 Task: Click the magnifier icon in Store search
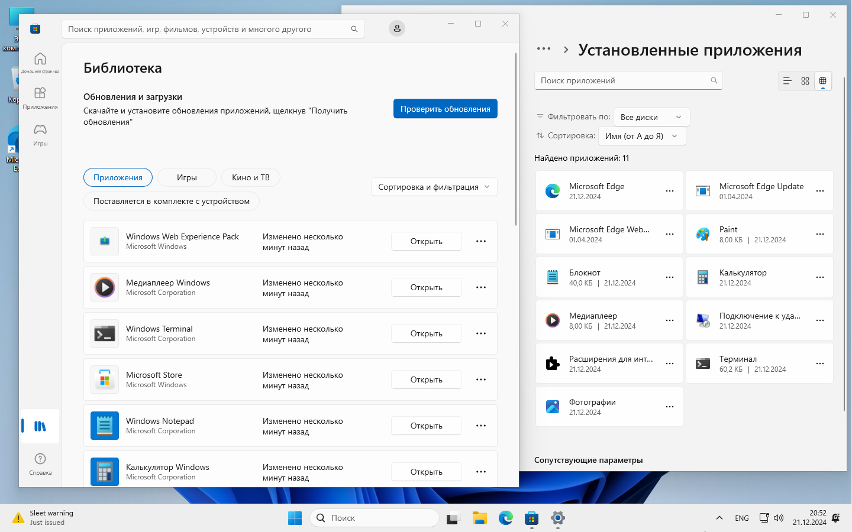(x=354, y=29)
